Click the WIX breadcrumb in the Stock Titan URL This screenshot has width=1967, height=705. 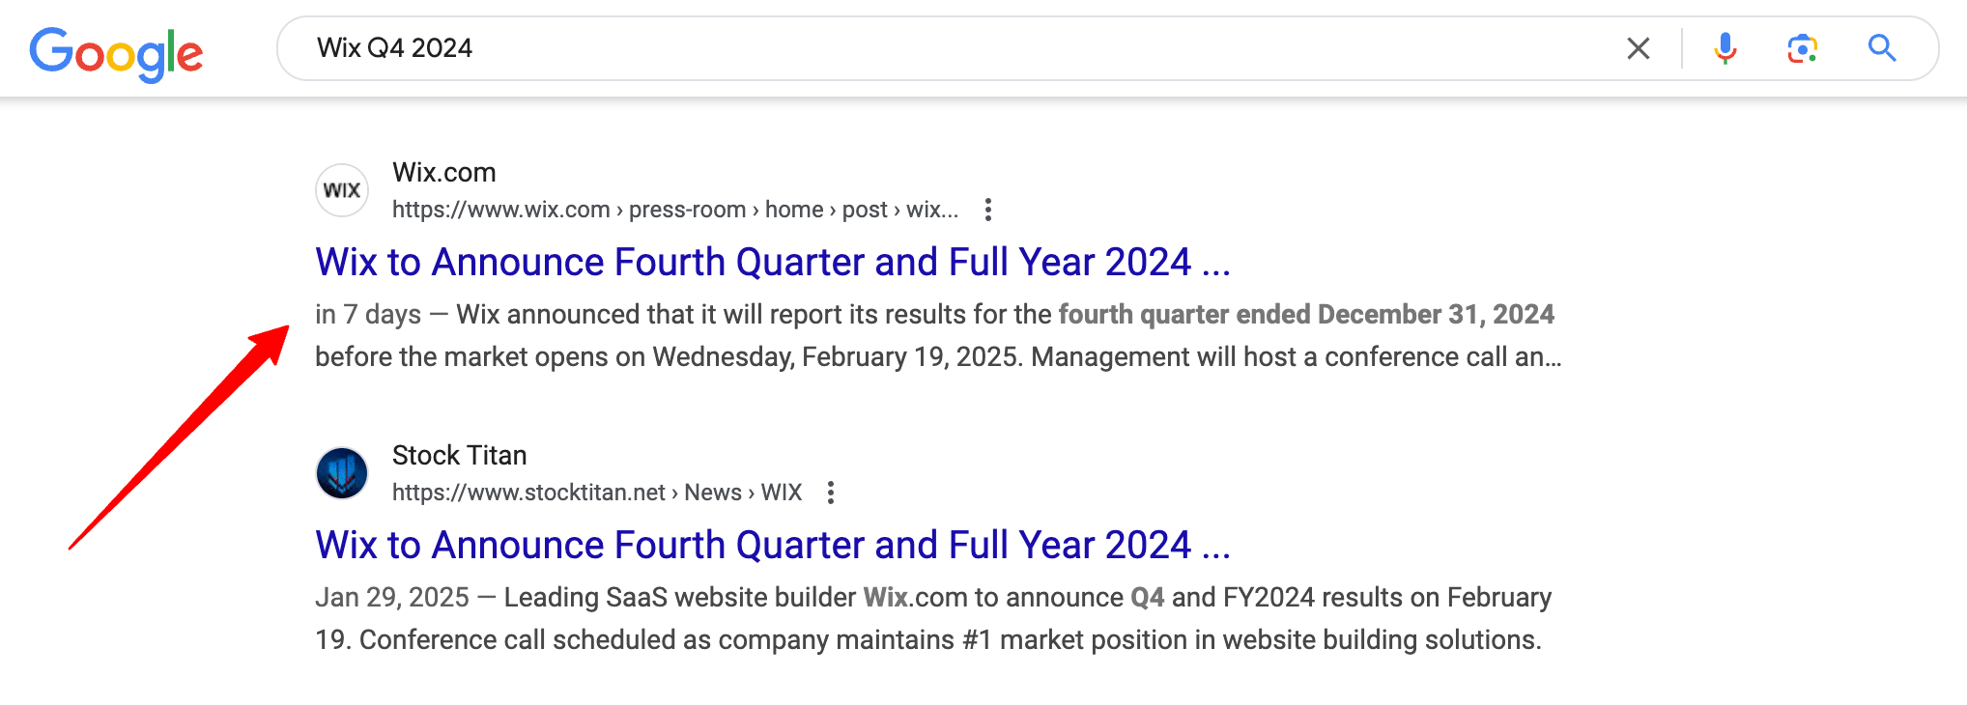(x=781, y=492)
